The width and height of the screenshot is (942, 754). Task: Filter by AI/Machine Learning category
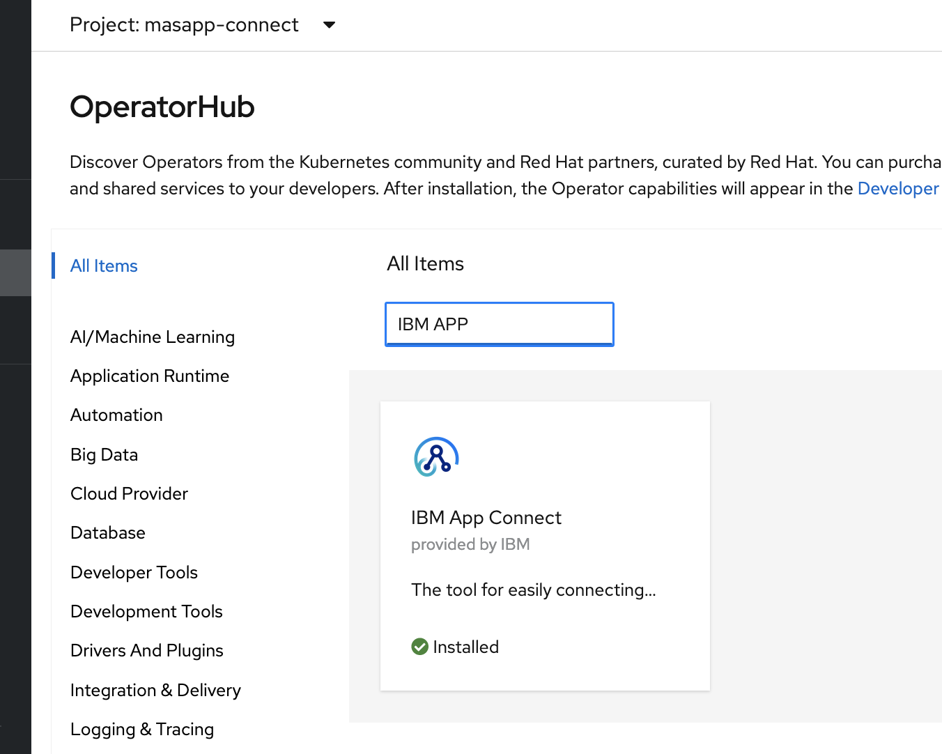(x=153, y=337)
